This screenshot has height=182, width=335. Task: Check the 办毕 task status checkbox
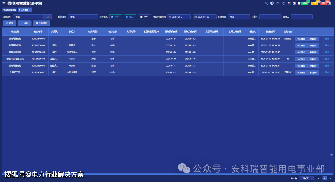[141, 17]
